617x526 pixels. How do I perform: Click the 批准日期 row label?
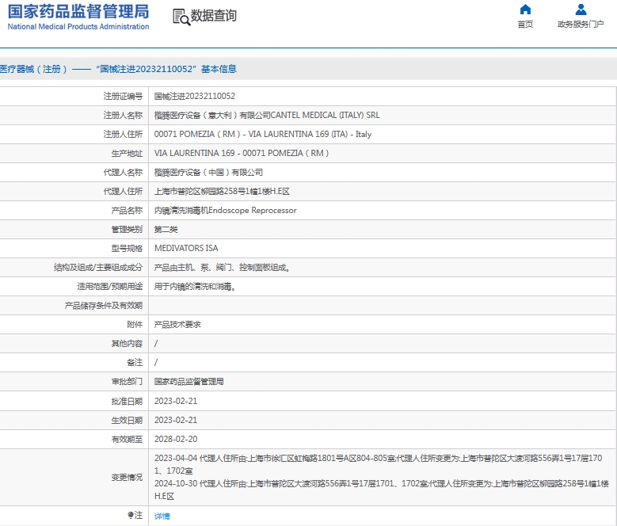coord(127,402)
